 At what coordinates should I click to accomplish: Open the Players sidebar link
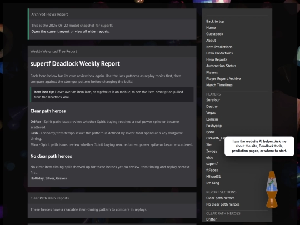point(212,73)
